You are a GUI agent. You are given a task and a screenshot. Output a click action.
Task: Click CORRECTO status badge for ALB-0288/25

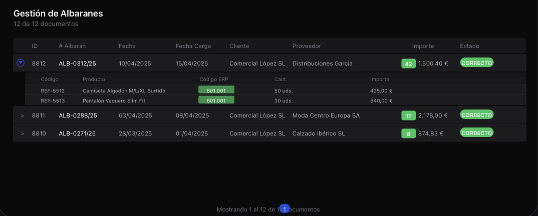point(476,114)
